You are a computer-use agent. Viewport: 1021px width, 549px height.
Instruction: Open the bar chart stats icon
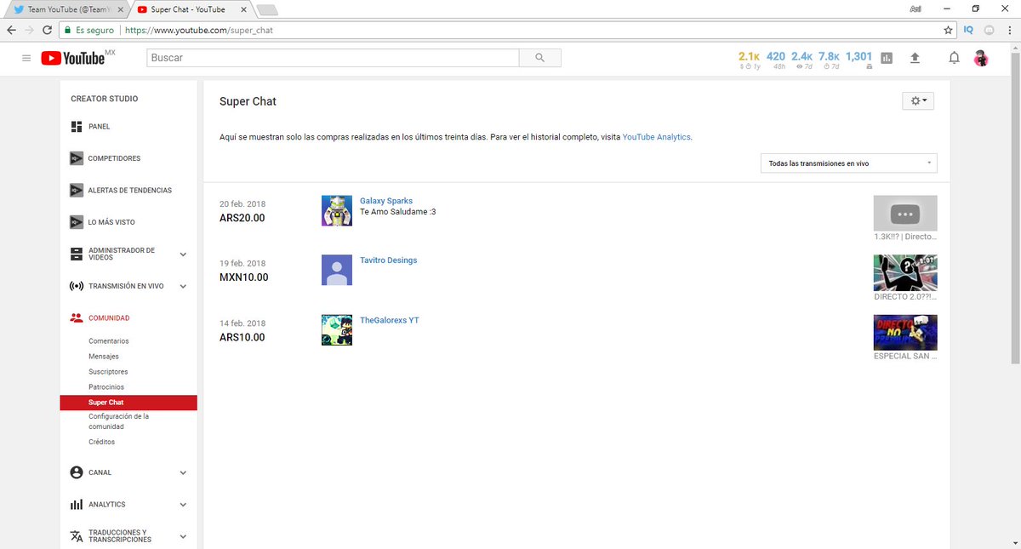click(x=887, y=58)
